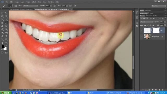The width and height of the screenshot is (167, 94).
Task: Select the Eraser tool
Action: [x=2, y=29]
